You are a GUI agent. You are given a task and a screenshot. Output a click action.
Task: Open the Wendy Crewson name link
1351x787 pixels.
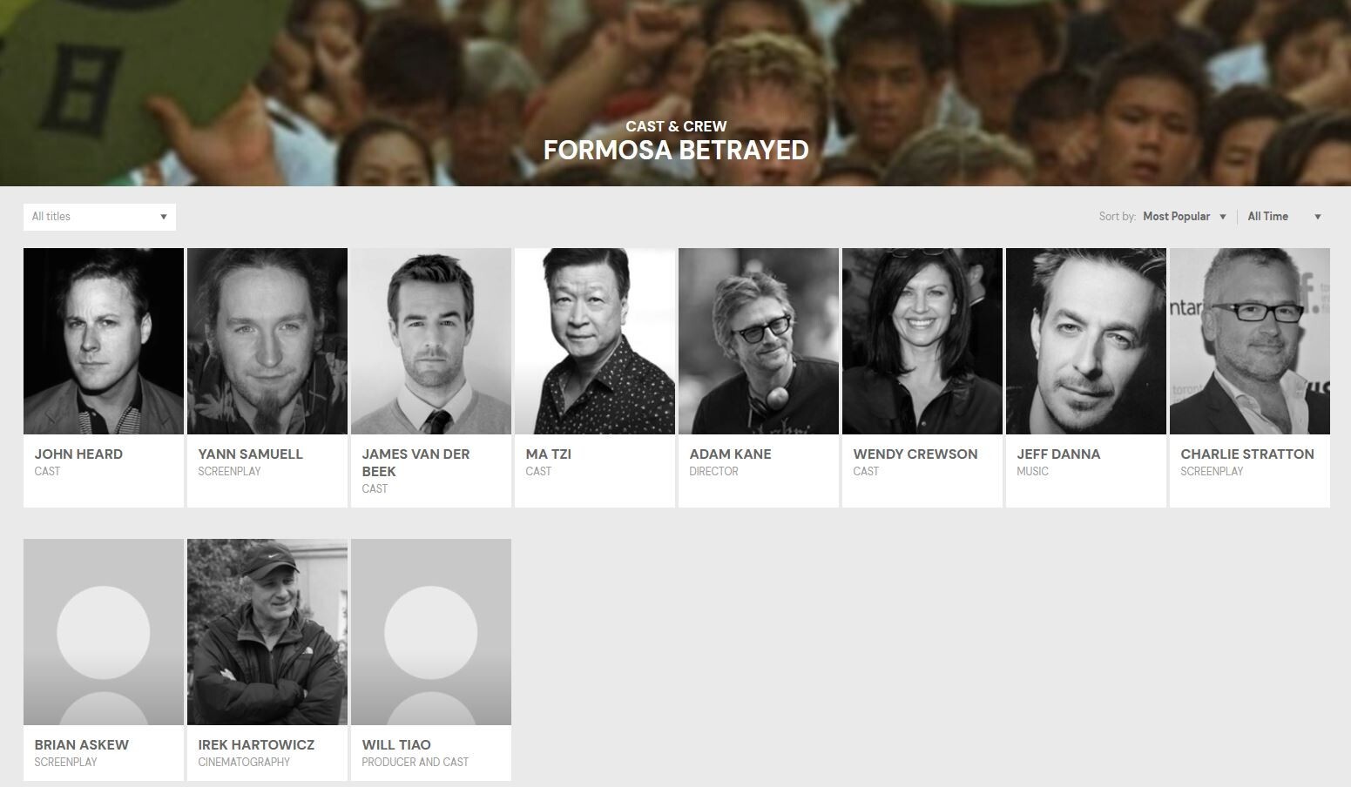(915, 454)
